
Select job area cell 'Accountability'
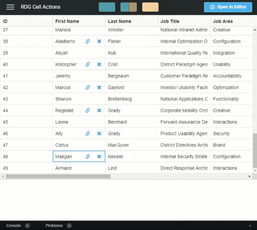231,76
